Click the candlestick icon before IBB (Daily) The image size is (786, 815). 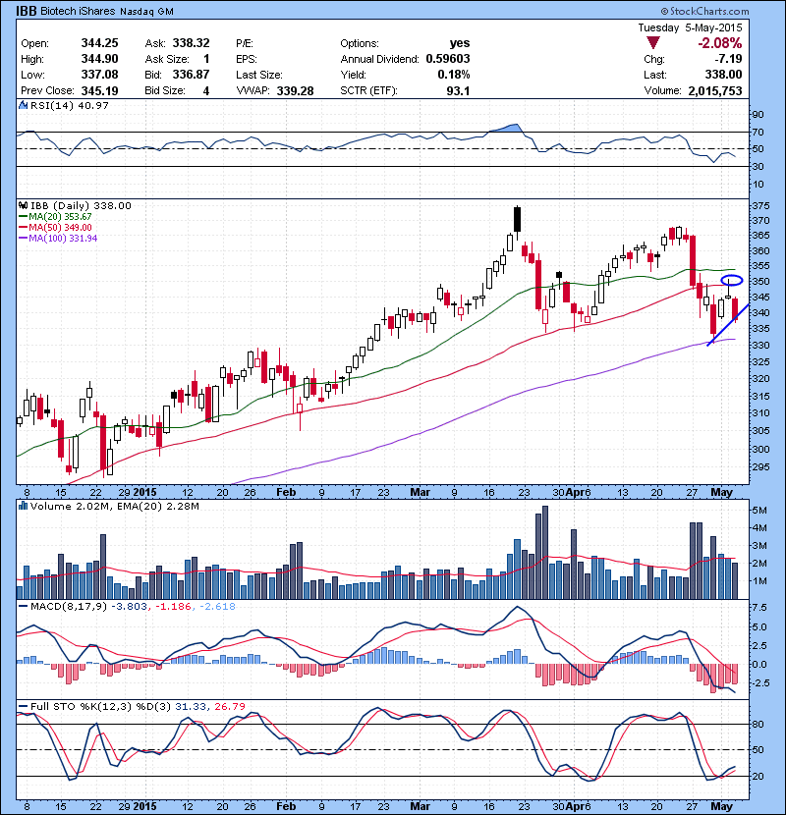click(23, 205)
